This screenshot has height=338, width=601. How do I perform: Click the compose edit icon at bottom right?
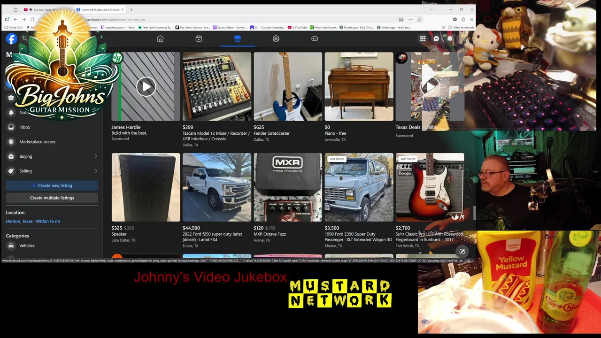(x=462, y=252)
